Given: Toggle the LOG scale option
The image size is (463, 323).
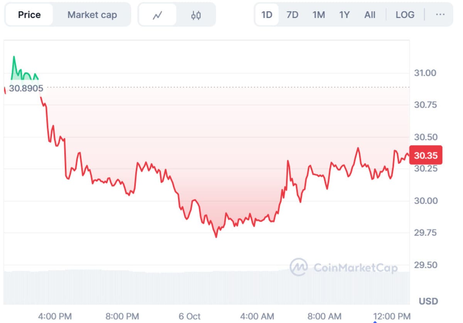Looking at the screenshot, I should 405,15.
